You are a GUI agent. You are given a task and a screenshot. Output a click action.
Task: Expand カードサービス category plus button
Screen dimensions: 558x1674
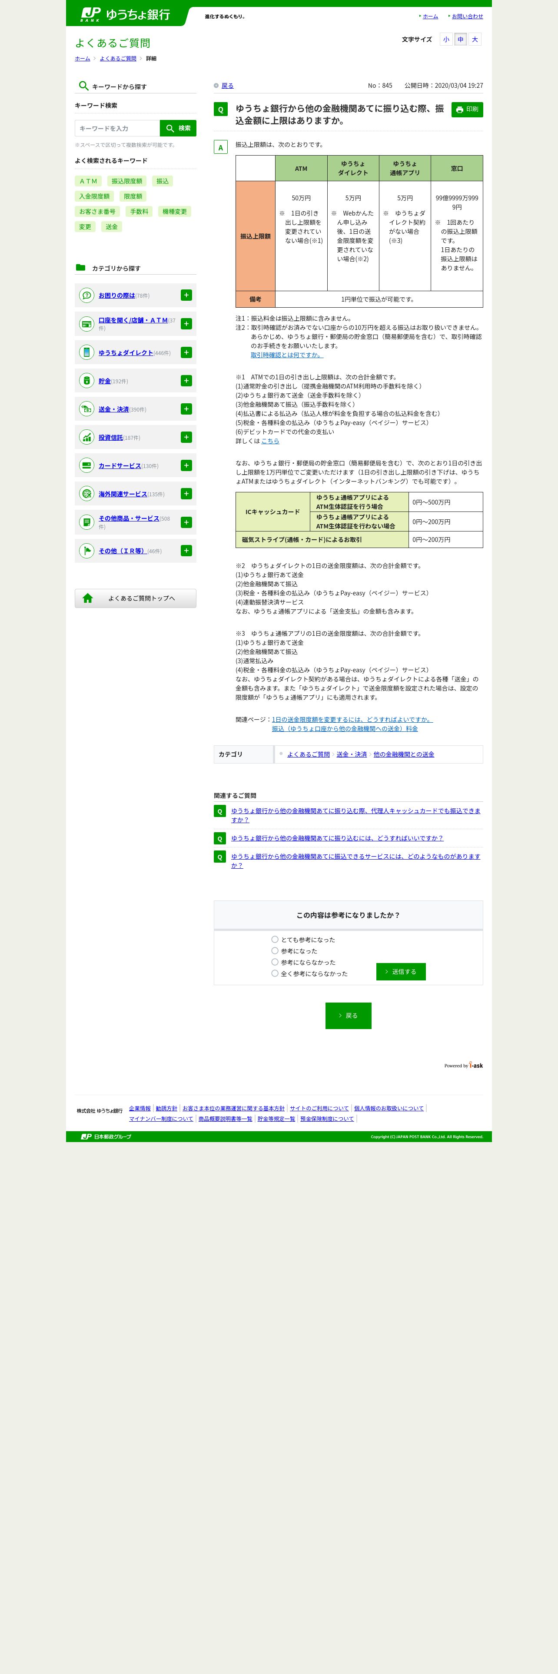(x=186, y=465)
